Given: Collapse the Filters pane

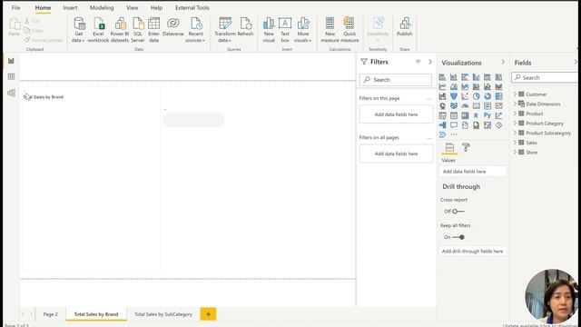Looking at the screenshot, I should pyautogui.click(x=429, y=62).
